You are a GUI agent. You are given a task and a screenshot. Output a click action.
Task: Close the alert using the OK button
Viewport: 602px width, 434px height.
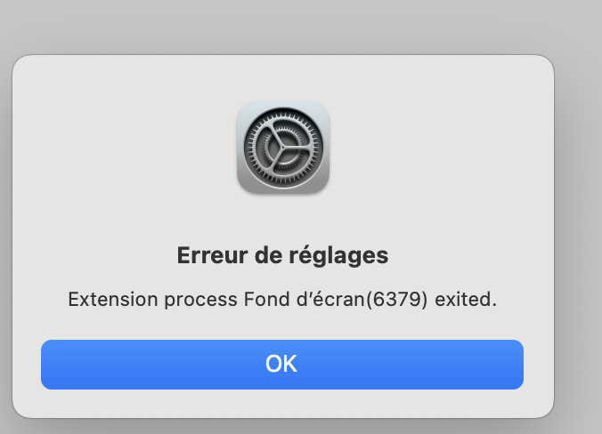tap(282, 365)
